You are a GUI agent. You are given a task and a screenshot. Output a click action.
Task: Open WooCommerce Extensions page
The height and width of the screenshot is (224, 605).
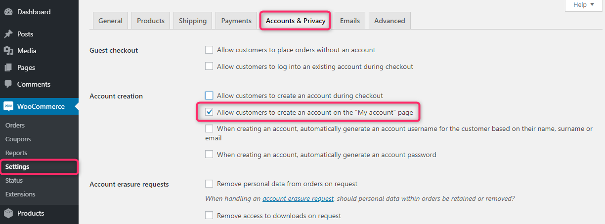pyautogui.click(x=20, y=194)
